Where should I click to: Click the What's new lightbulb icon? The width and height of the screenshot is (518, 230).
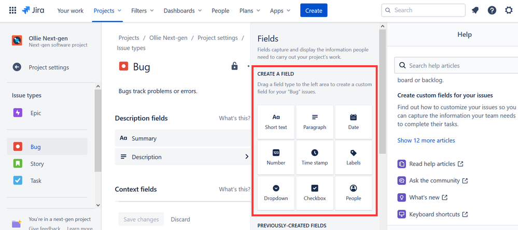pyautogui.click(x=402, y=197)
